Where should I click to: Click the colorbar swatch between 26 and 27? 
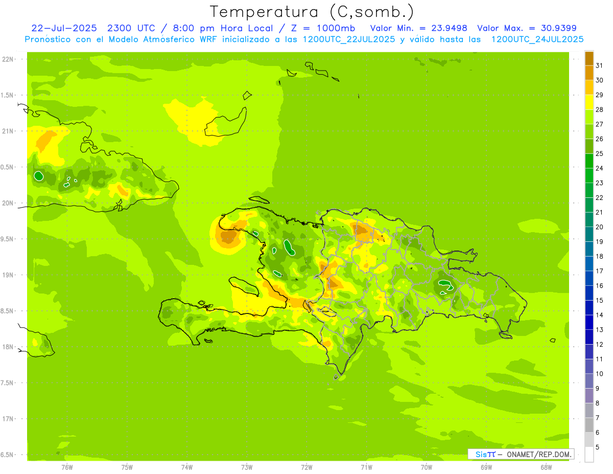click(589, 132)
